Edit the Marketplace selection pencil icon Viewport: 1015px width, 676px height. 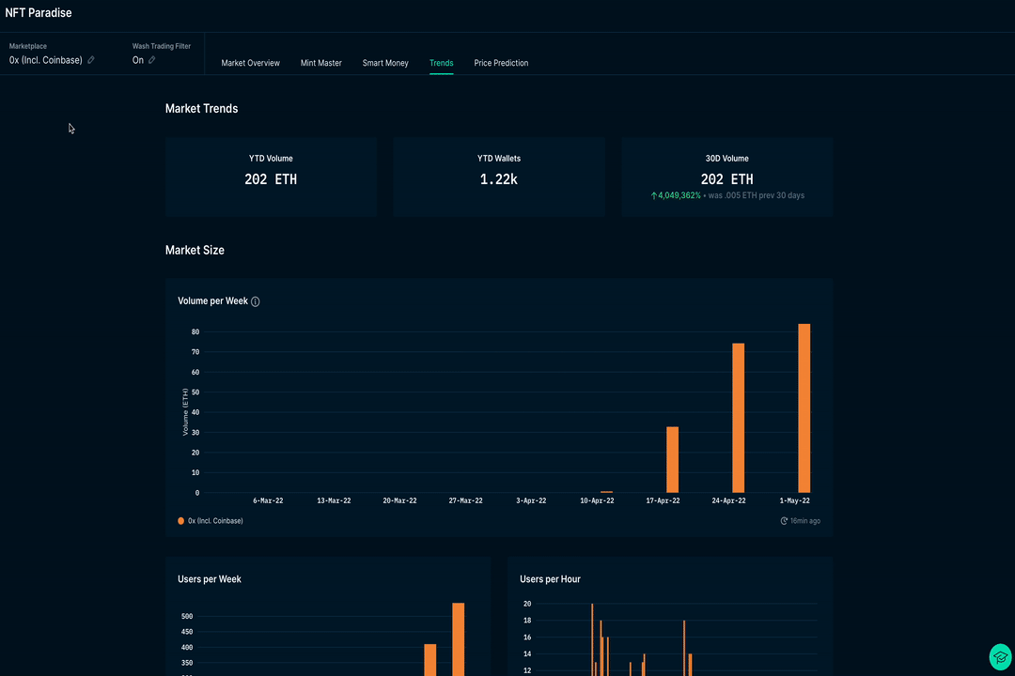[91, 60]
